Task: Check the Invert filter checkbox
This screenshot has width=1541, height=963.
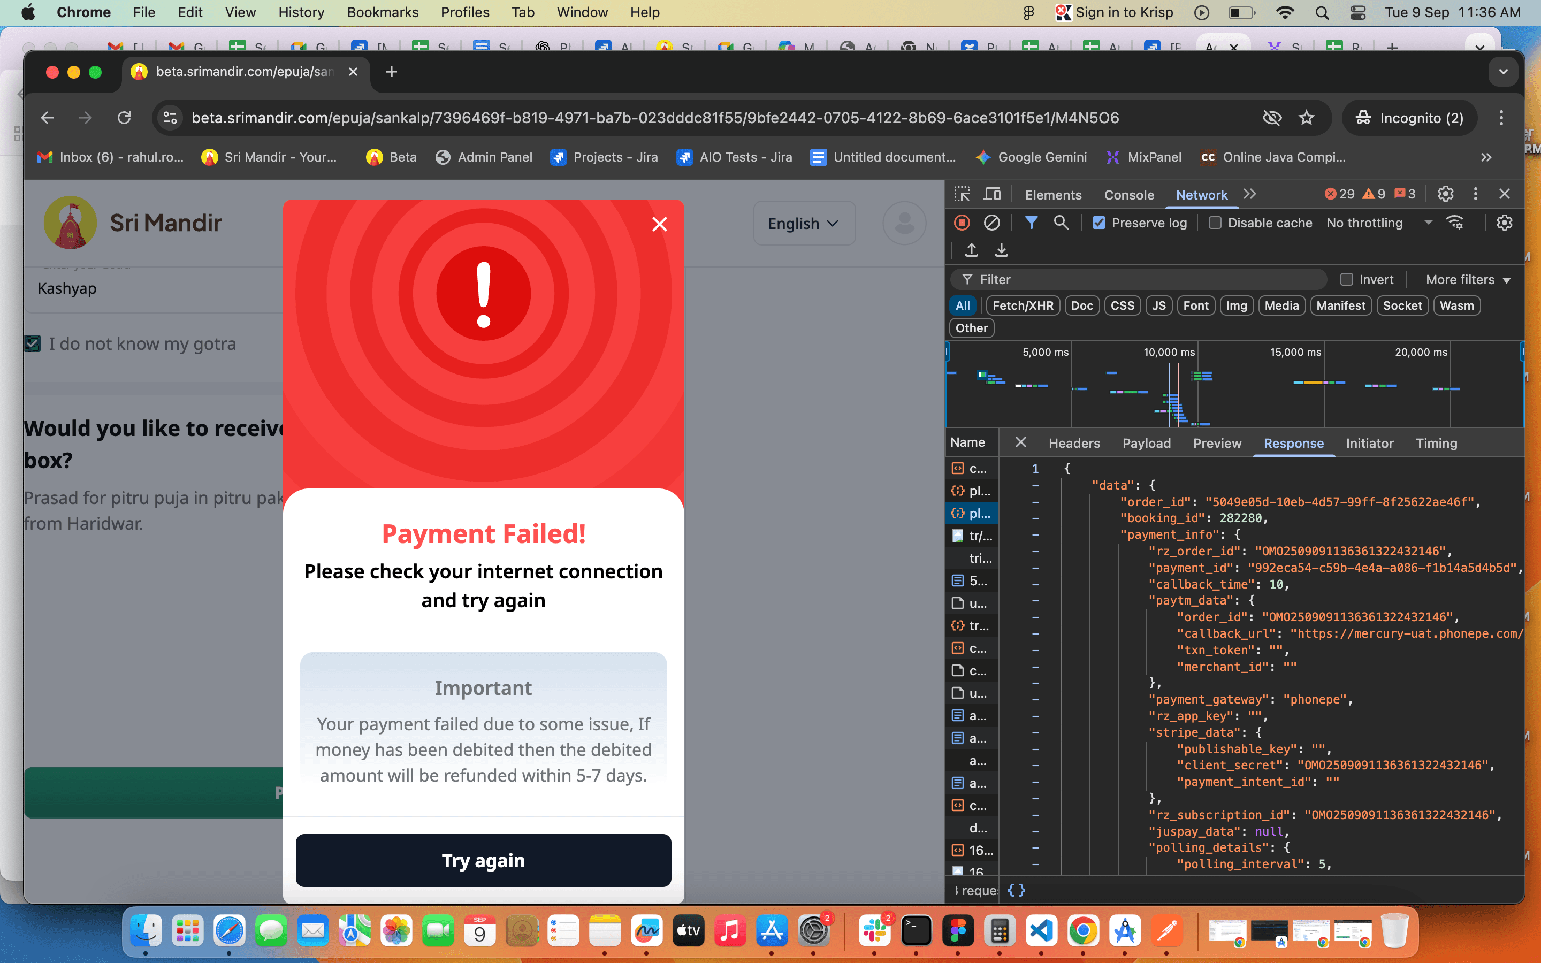Action: 1346,280
